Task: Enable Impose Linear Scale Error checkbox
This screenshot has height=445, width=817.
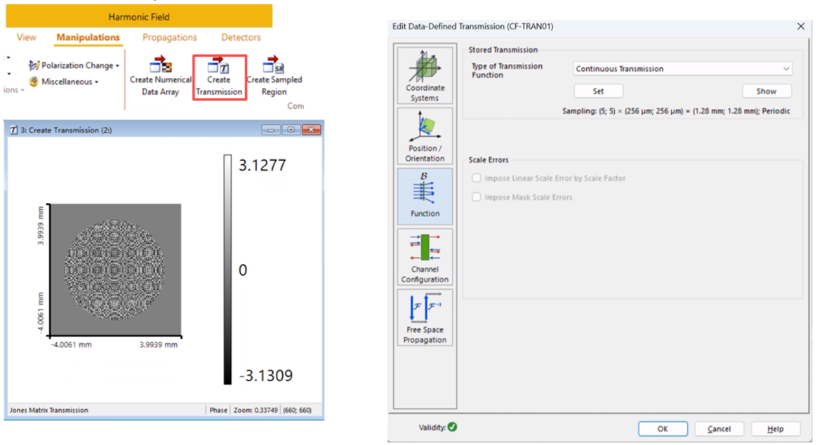Action: point(477,178)
